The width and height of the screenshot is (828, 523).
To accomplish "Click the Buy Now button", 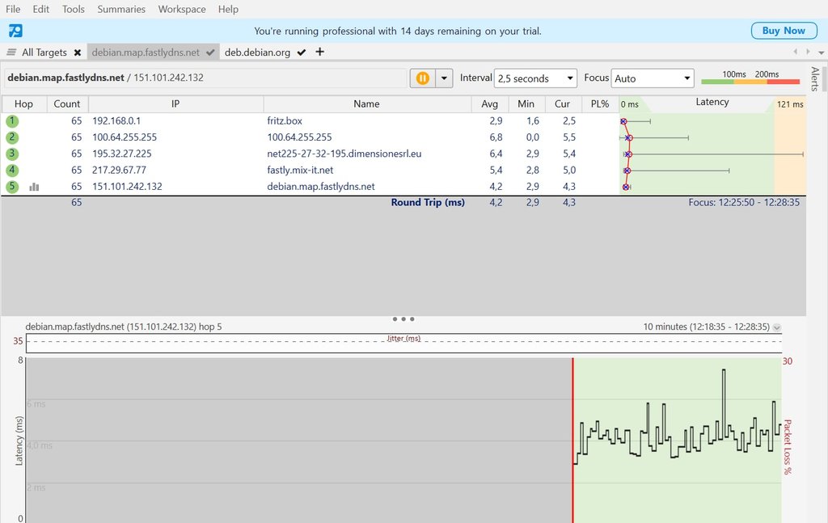I will pyautogui.click(x=783, y=31).
